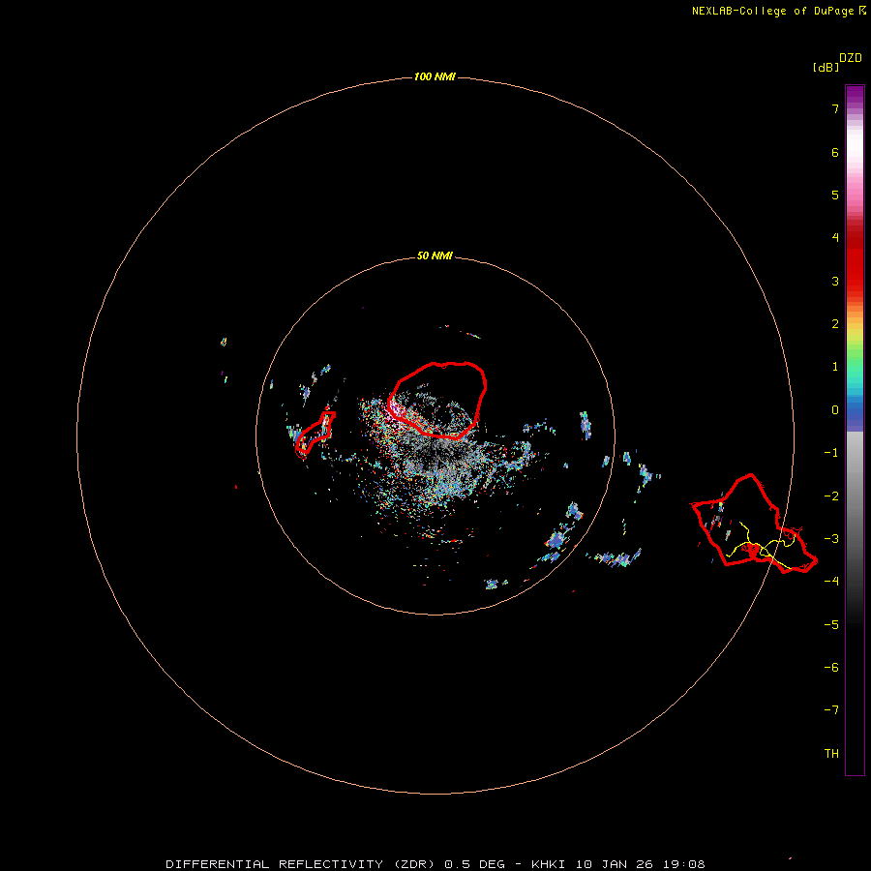Click the 4 value on the color scale

(x=835, y=238)
